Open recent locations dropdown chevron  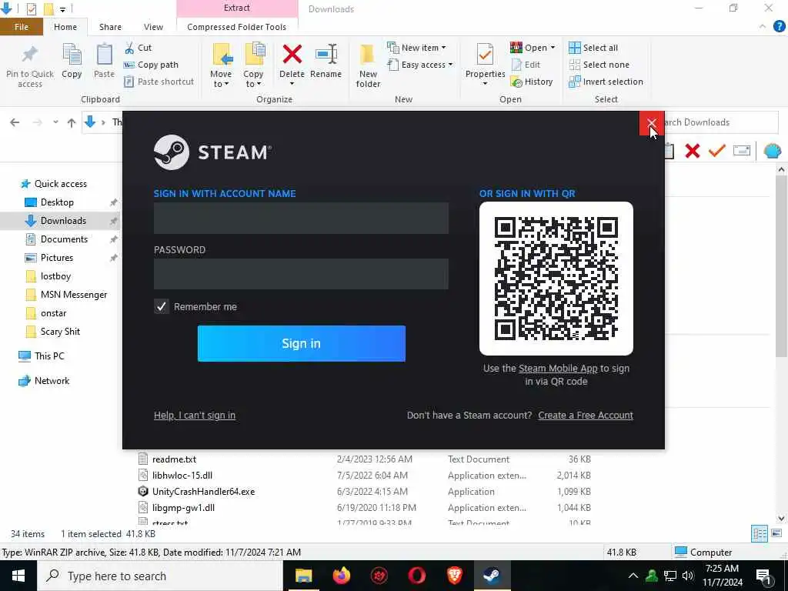pyautogui.click(x=55, y=122)
